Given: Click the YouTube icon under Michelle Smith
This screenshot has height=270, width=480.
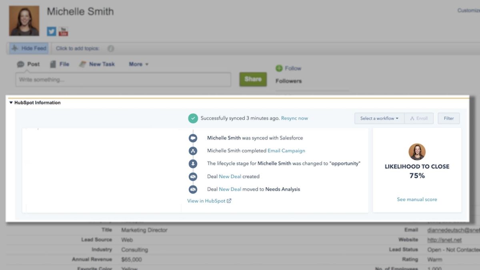Looking at the screenshot, I should point(63,31).
